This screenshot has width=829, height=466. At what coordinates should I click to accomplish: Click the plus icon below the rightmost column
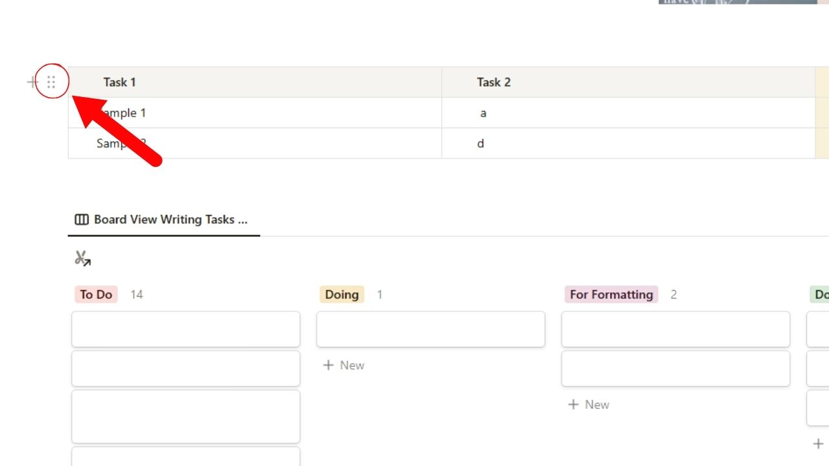coord(817,444)
